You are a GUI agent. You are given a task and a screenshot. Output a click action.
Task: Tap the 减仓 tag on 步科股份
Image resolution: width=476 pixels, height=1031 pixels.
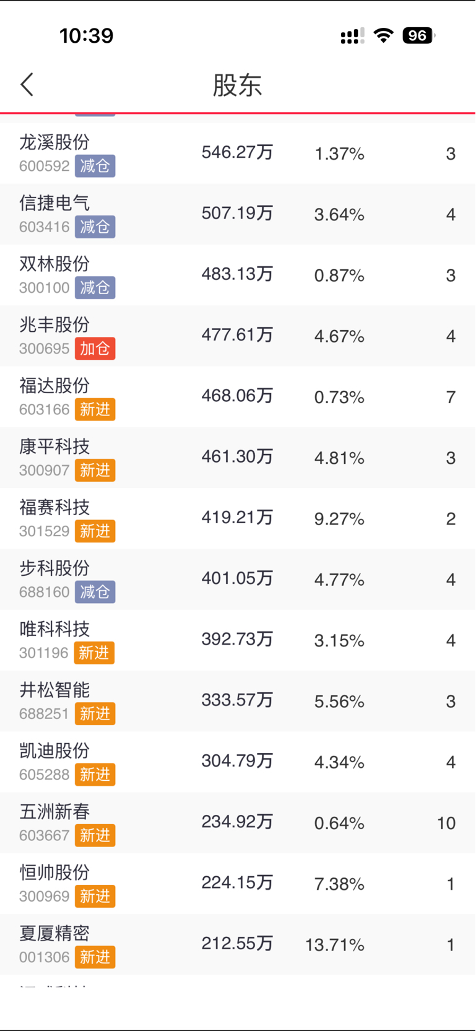tap(95, 592)
